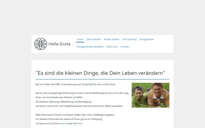
Task: Click line "Sie erfahren Stärkung, Hilfestellung und Bestätigung"
Action: 64,102
